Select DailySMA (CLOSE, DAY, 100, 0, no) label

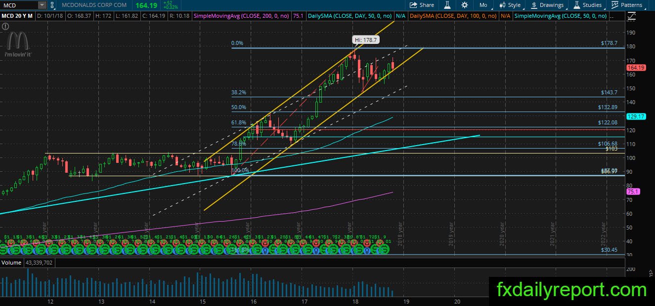454,16
